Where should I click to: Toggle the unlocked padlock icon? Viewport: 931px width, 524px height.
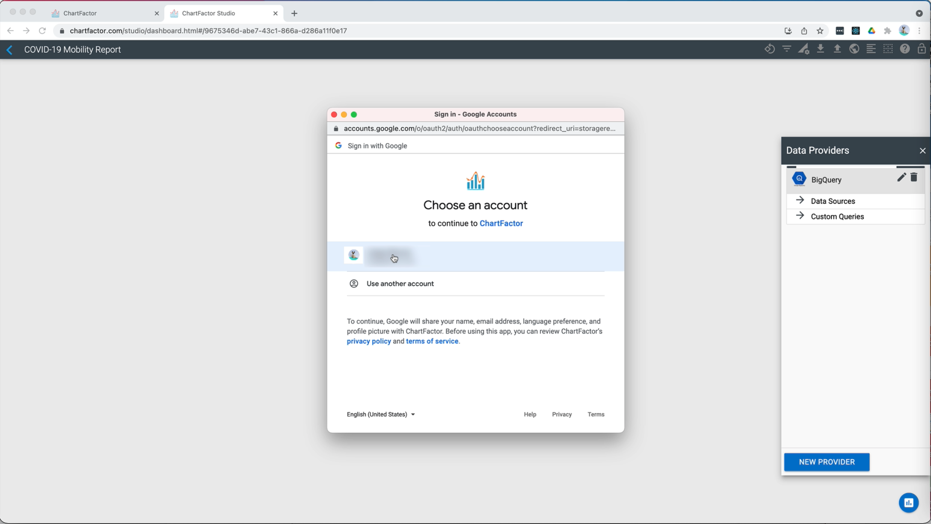(x=921, y=49)
